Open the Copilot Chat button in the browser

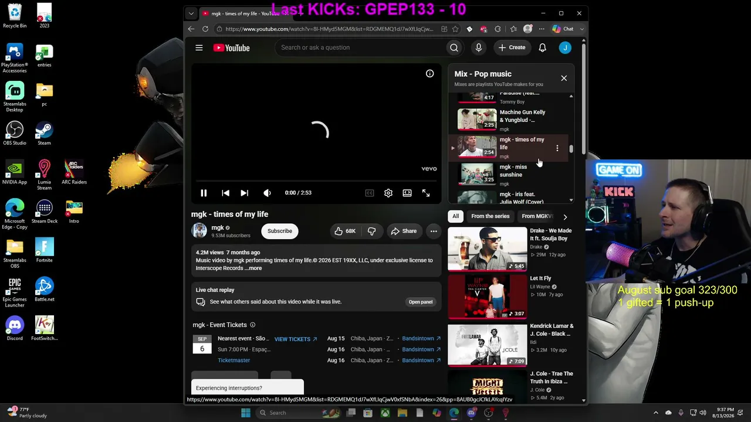pyautogui.click(x=563, y=29)
